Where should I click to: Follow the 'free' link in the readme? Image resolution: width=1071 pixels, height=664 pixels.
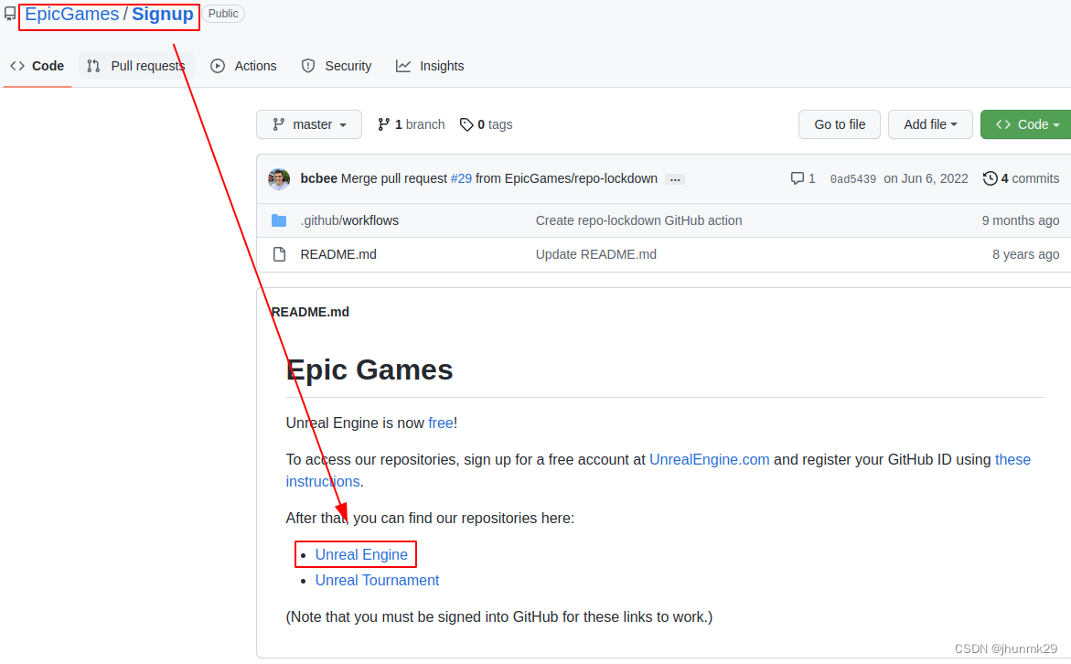(x=441, y=423)
